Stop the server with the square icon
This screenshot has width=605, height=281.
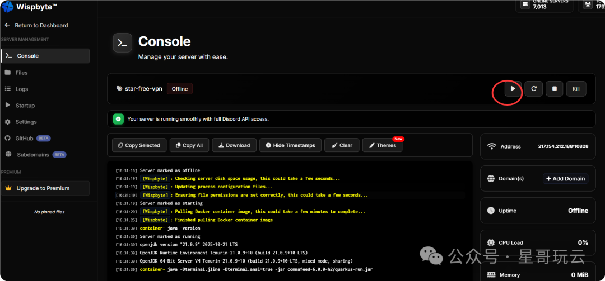click(x=554, y=89)
